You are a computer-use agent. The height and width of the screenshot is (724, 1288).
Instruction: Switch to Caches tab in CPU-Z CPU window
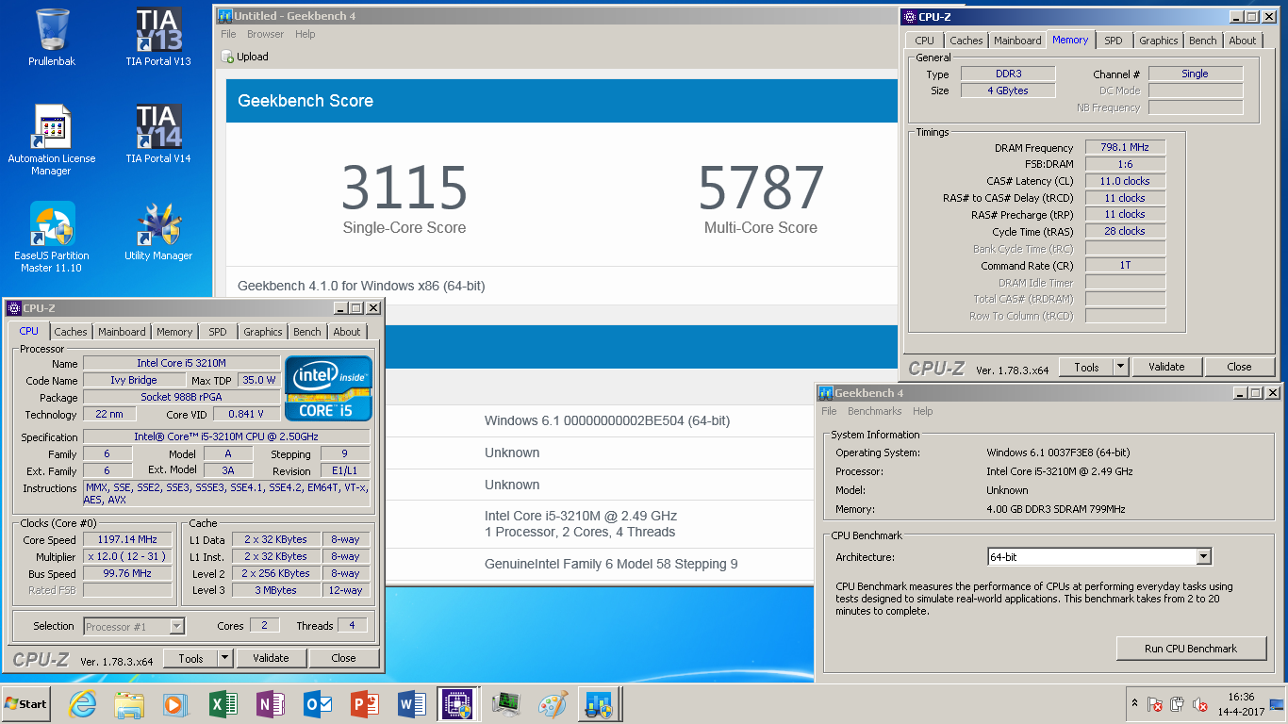point(70,332)
